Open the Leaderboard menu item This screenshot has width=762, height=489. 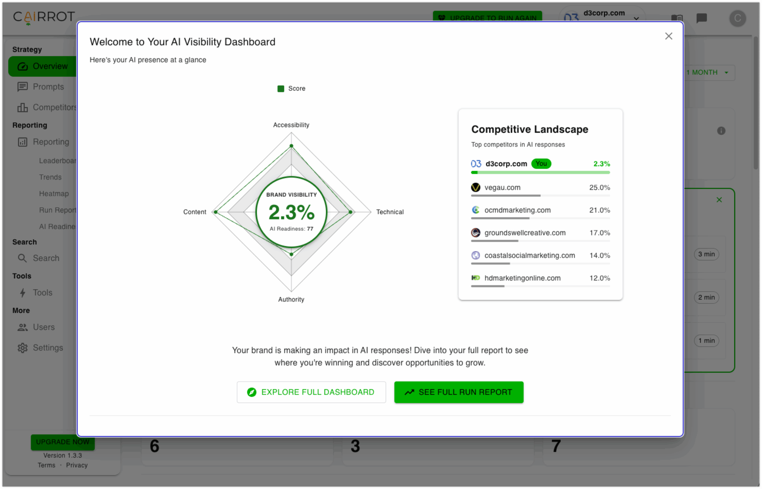click(x=57, y=161)
